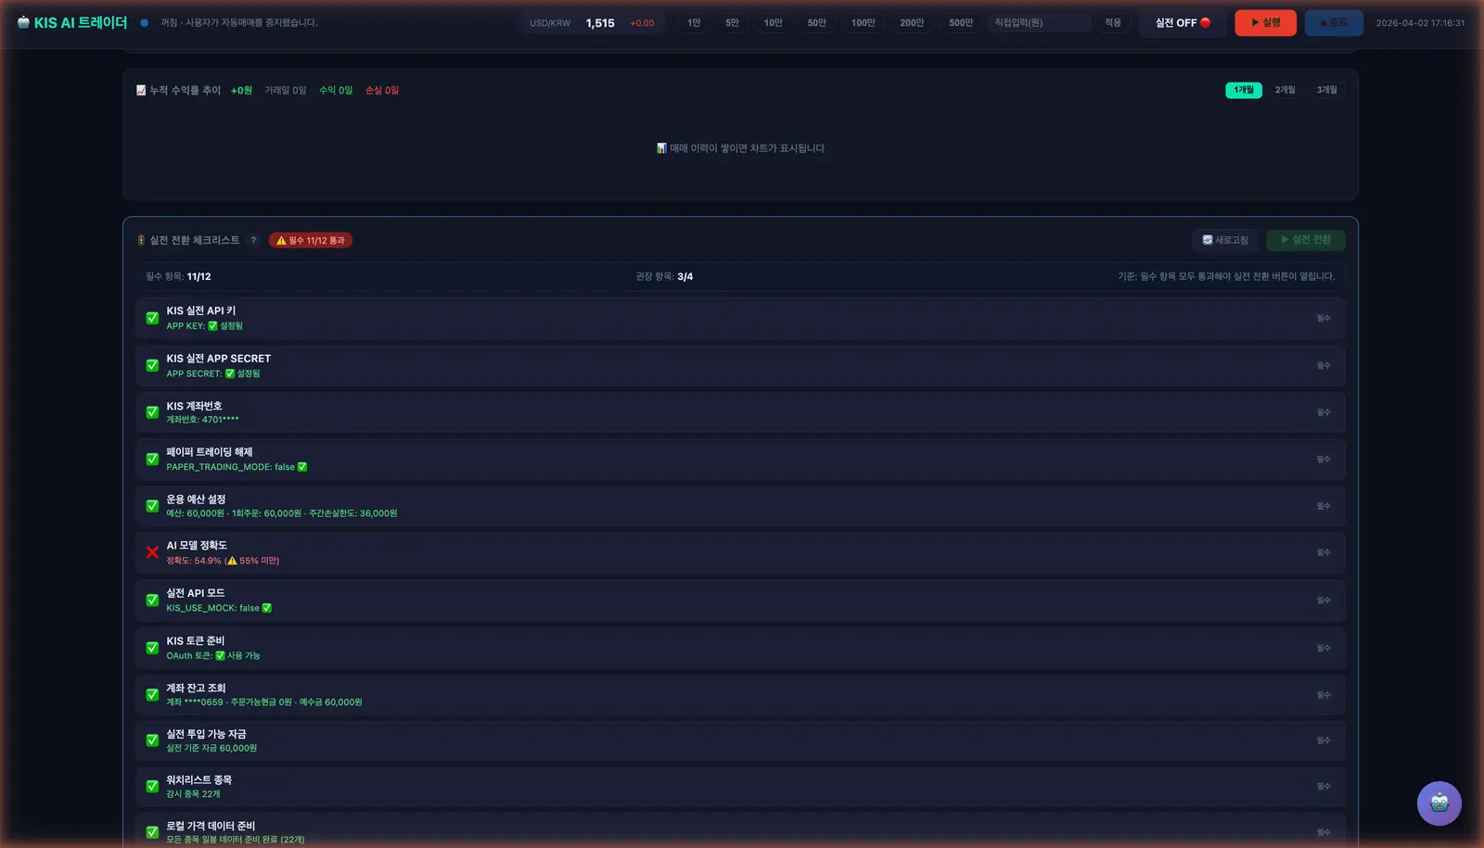
Task: Click the green check icon for 운용 예산 설정
Action: [x=152, y=506]
